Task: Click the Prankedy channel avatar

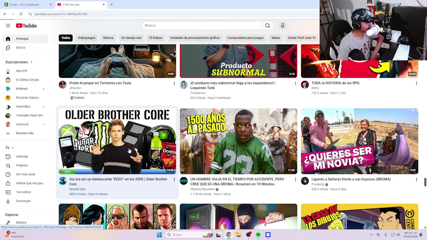Action: point(305,181)
